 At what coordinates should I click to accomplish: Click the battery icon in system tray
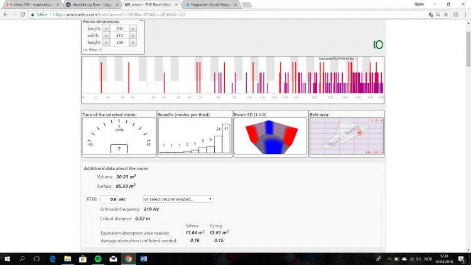tap(397, 259)
